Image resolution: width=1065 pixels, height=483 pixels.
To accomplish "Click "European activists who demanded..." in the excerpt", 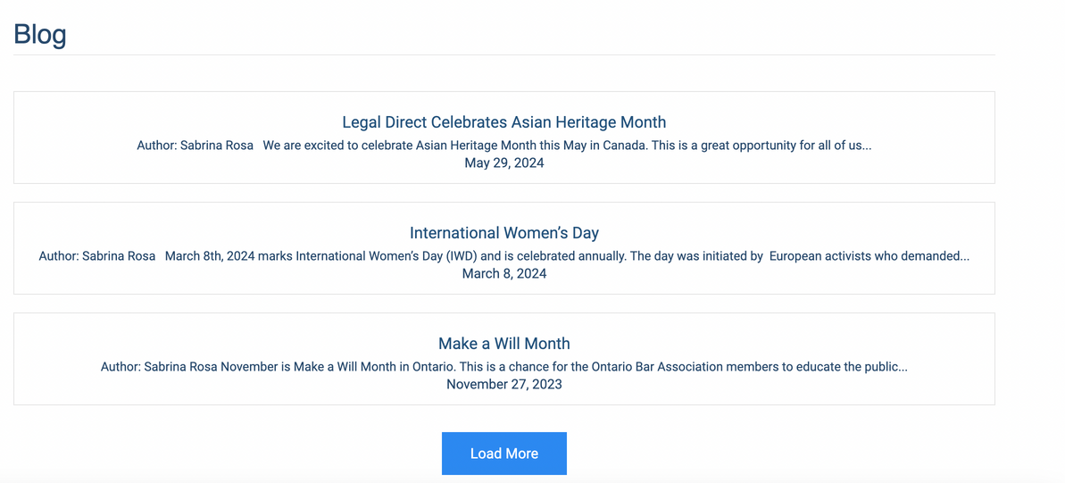I will click(x=869, y=255).
